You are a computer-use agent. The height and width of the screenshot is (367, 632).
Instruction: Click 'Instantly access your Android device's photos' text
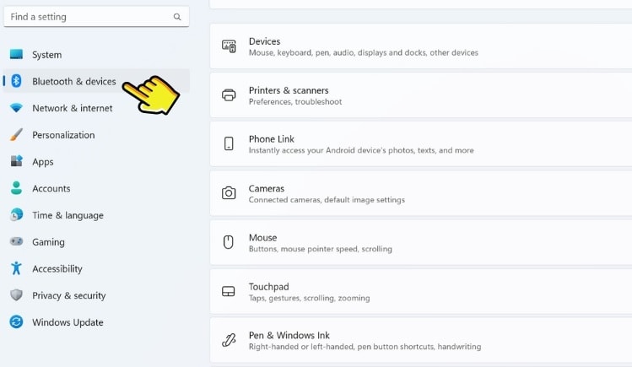361,150
